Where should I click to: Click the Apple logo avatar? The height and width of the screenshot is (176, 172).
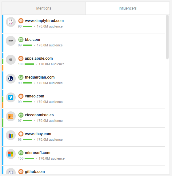coord(11,60)
